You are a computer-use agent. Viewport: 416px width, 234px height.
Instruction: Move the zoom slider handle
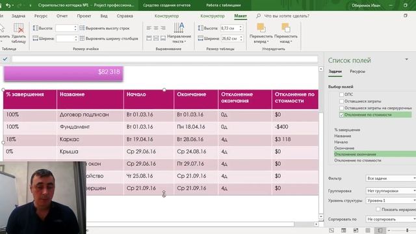408,230
